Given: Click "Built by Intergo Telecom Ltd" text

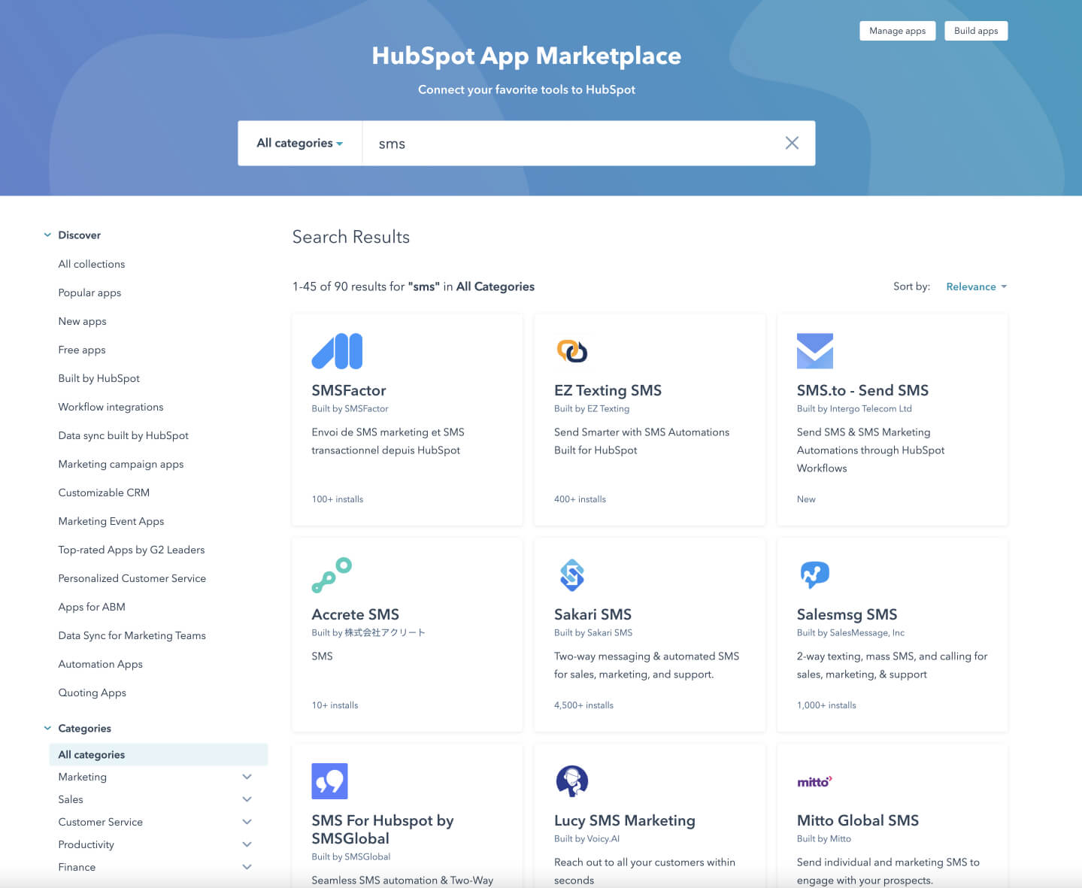Looking at the screenshot, I should pos(854,409).
